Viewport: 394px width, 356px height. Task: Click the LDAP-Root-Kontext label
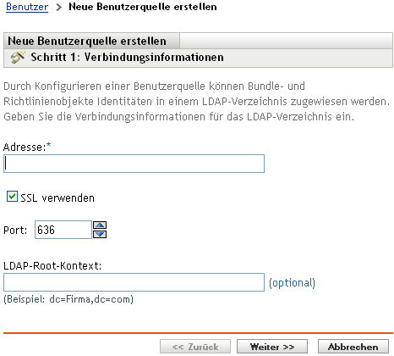click(52, 266)
